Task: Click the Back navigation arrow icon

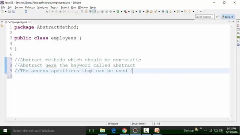Action: 190,12
